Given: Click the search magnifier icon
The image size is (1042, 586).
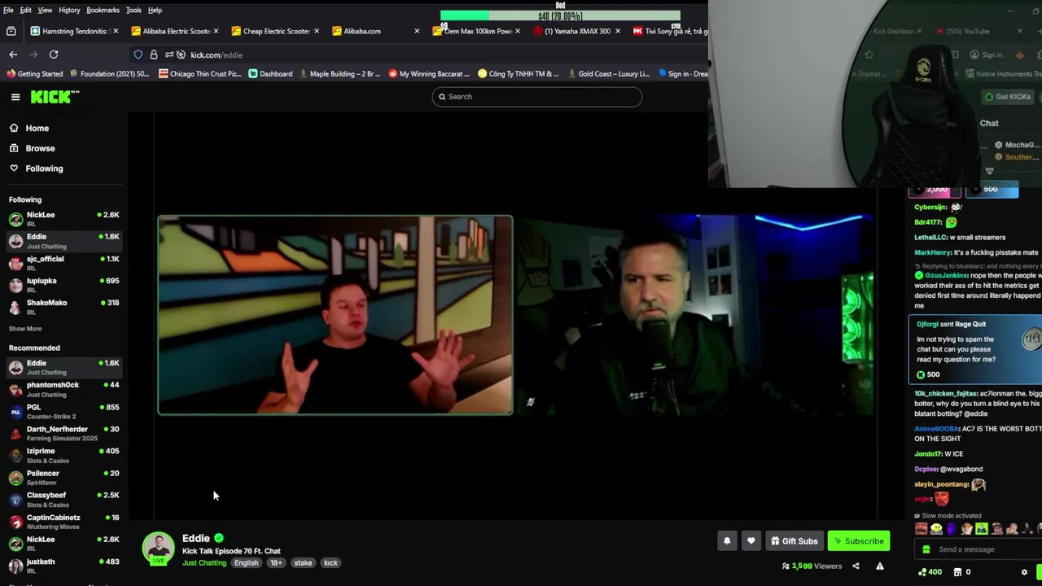Looking at the screenshot, I should (442, 97).
